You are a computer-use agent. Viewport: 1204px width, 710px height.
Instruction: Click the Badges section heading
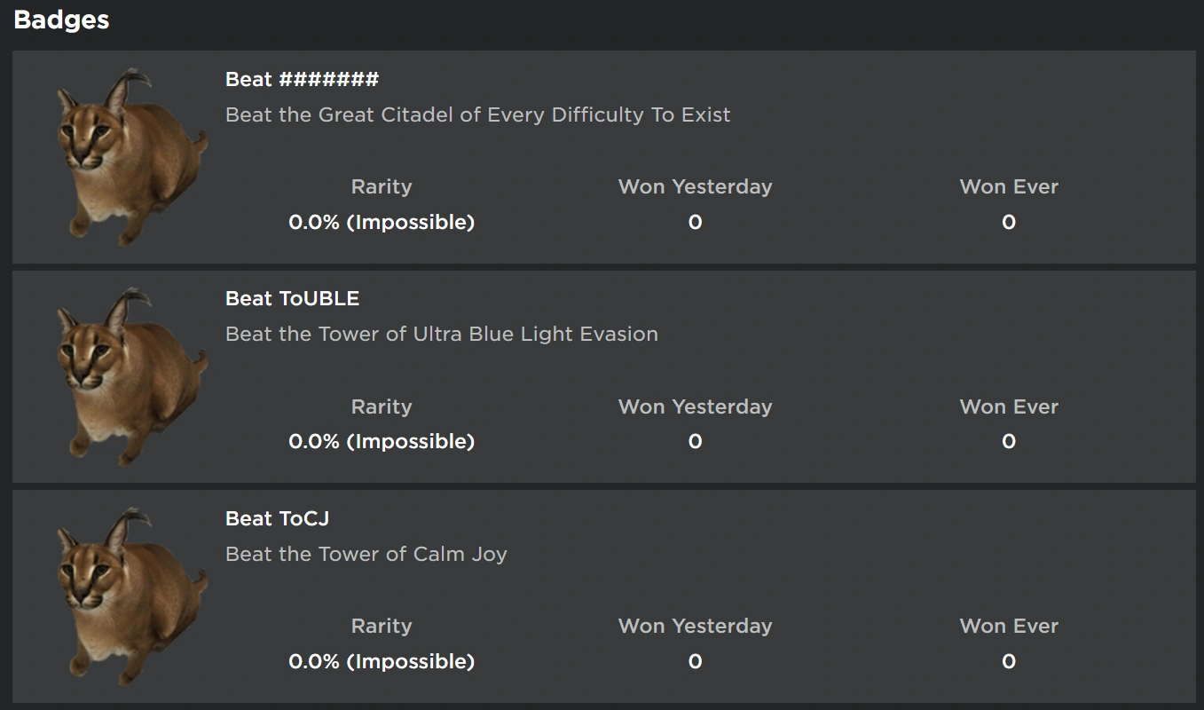click(61, 20)
